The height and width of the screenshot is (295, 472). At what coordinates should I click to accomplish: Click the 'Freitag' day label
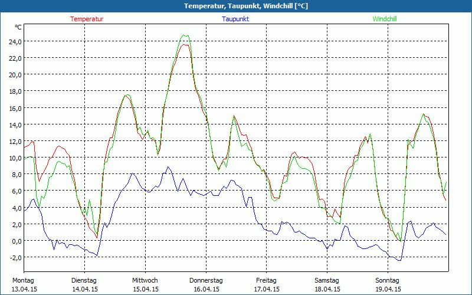coord(266,281)
